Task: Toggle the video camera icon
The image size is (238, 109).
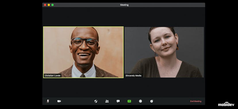Action: point(59,101)
